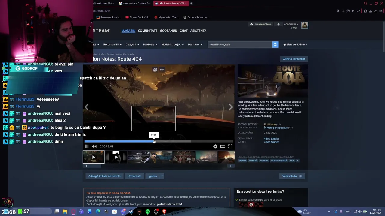Show the next media item with the right arrow
The image size is (385, 216).
coord(230,107)
